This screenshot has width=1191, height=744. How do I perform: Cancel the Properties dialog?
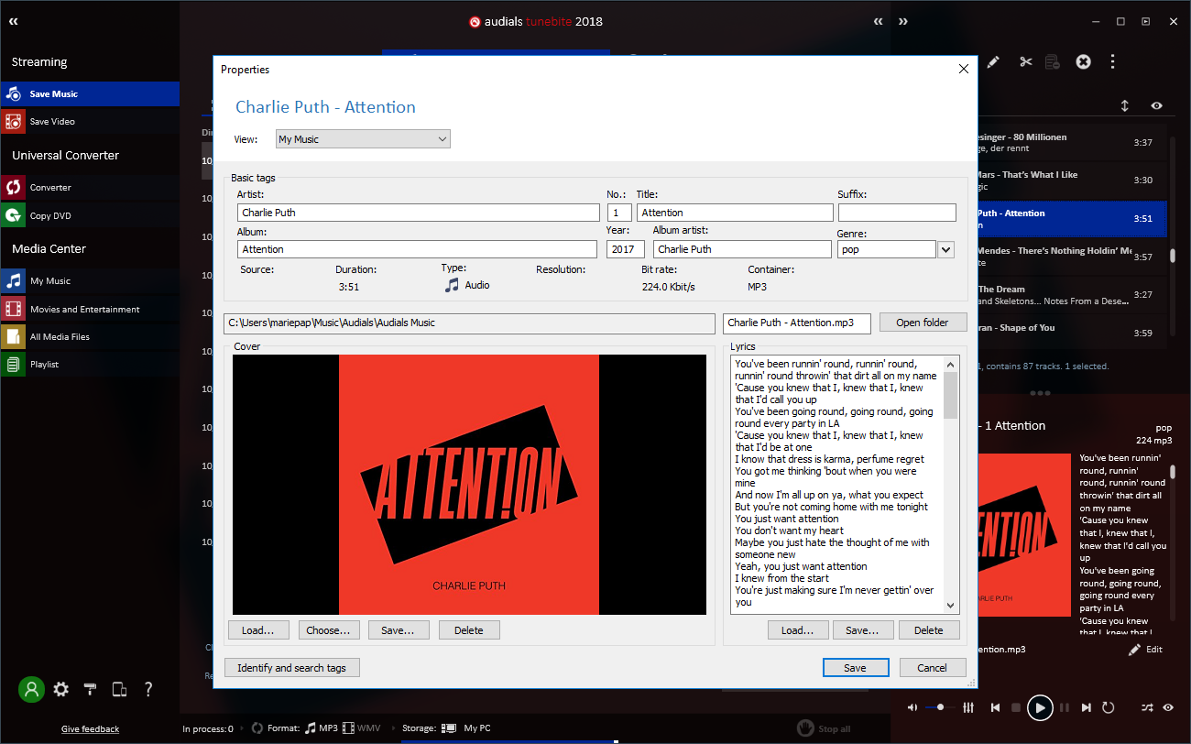(933, 668)
